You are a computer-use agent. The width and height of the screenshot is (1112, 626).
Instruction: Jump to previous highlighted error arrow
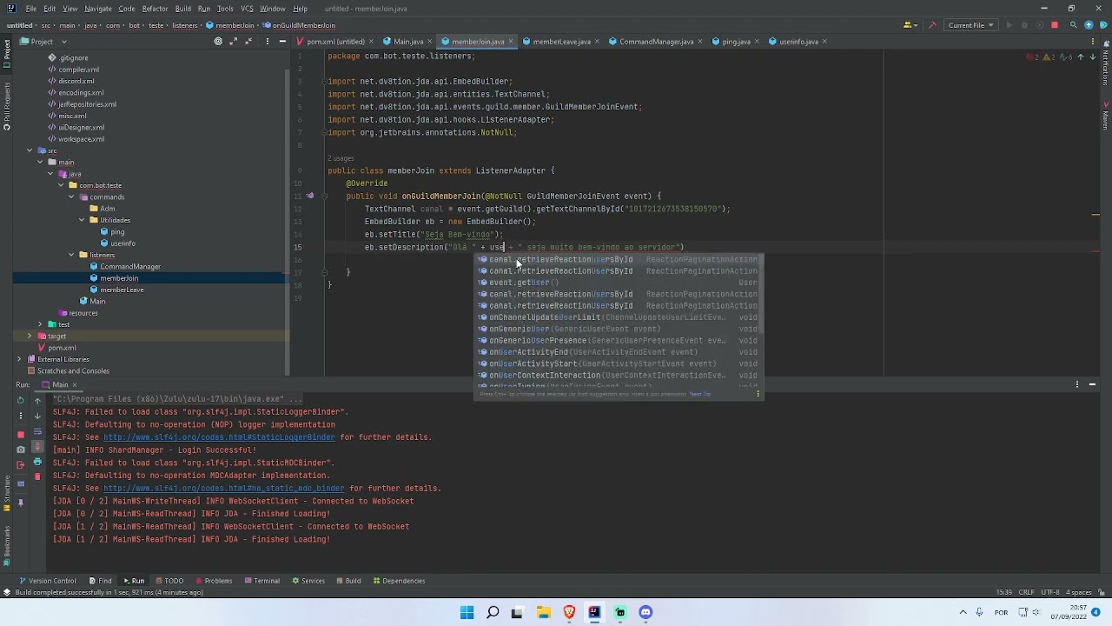[x=1080, y=57]
